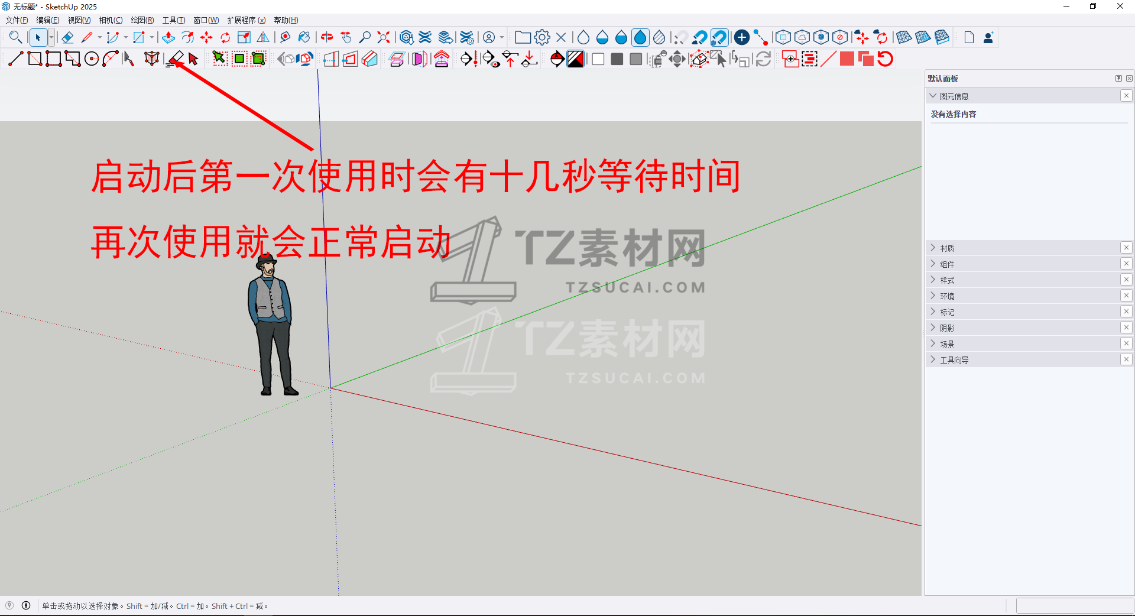Viewport: 1135px width, 616px height.
Task: Open the 文件(F) menu
Action: click(x=17, y=20)
